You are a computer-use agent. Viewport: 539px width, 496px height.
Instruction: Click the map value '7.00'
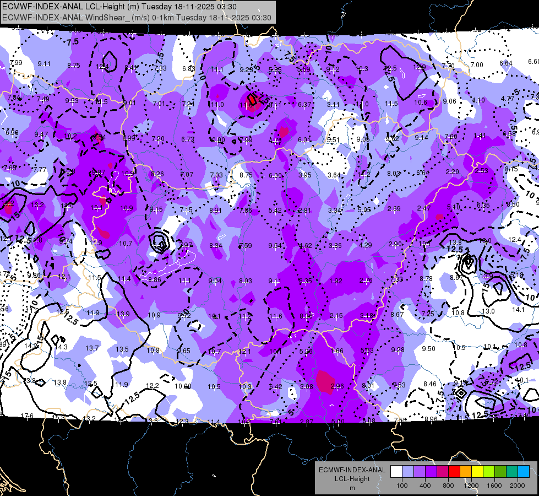click(x=477, y=64)
